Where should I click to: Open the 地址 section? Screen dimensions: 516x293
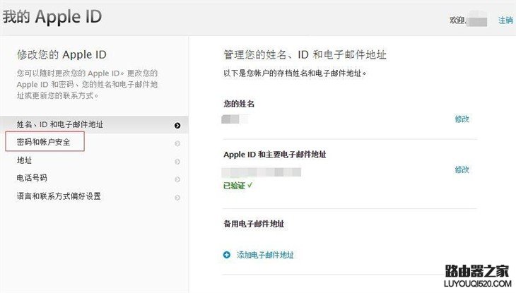click(25, 161)
